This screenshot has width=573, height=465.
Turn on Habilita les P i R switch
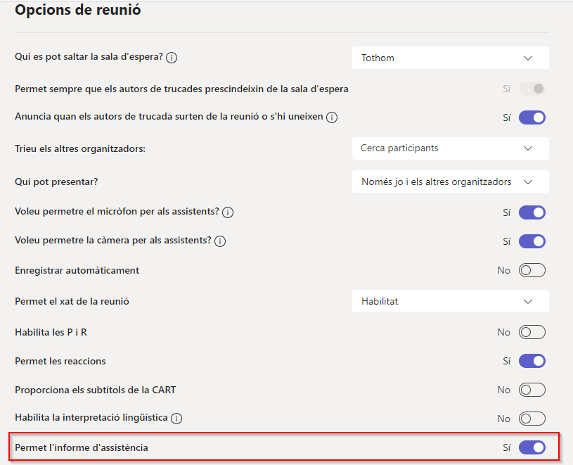click(x=532, y=332)
